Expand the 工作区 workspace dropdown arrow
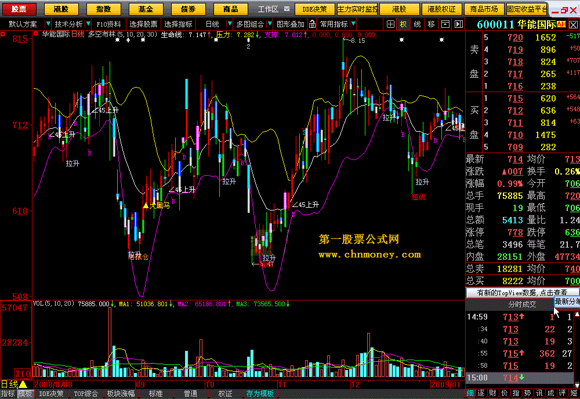Viewport: 580px width, 399px height. 287,9
